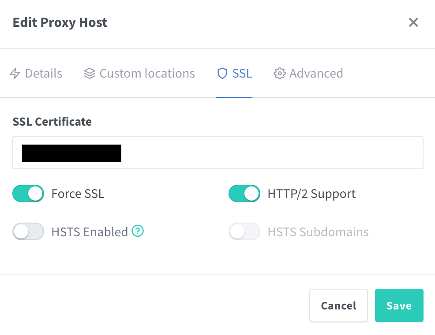Enable the HSTS Enabled toggle switch
Viewport: 435px width, 335px height.
[x=28, y=231]
